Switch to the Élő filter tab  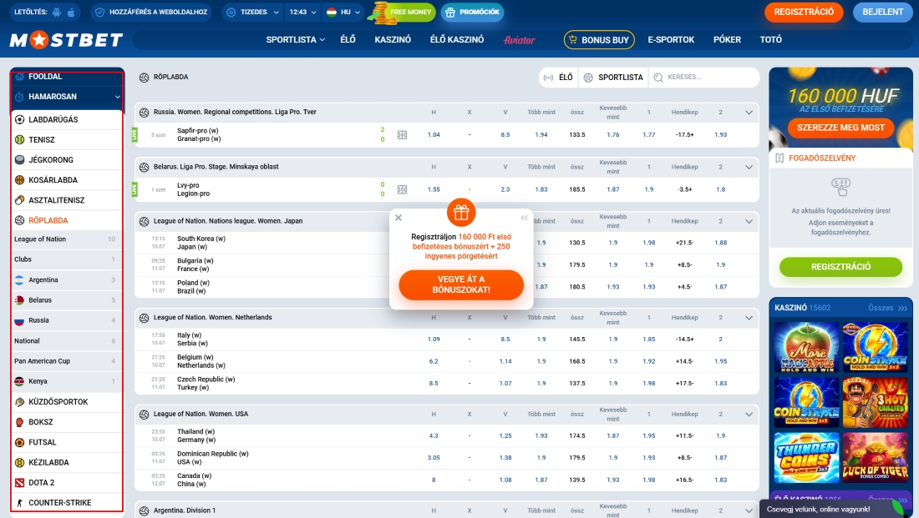coord(559,78)
